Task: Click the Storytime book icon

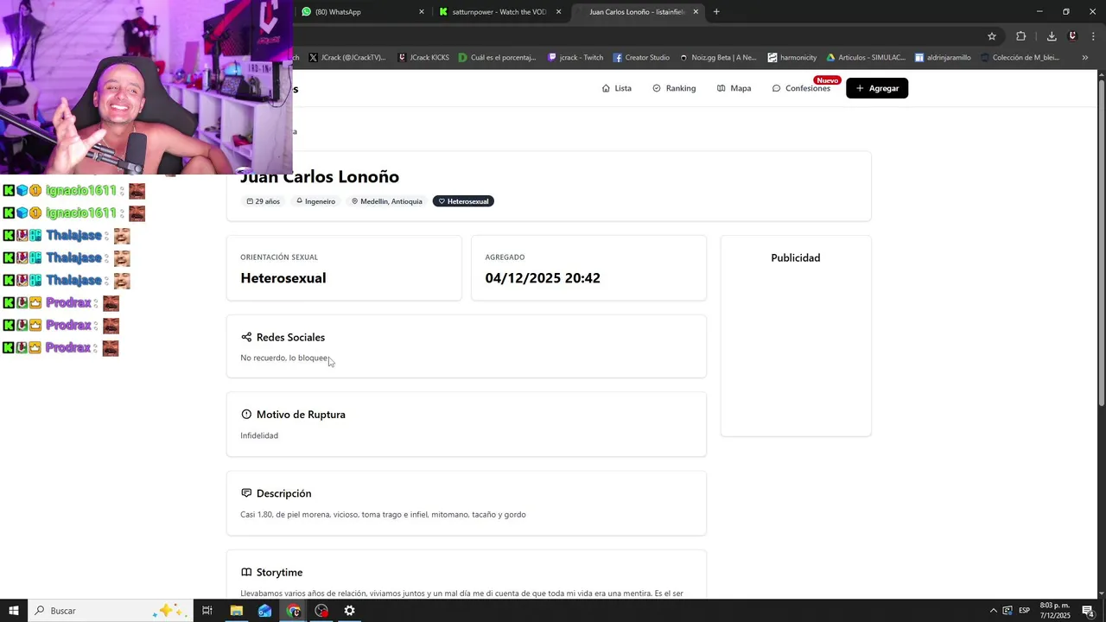Action: pyautogui.click(x=246, y=572)
